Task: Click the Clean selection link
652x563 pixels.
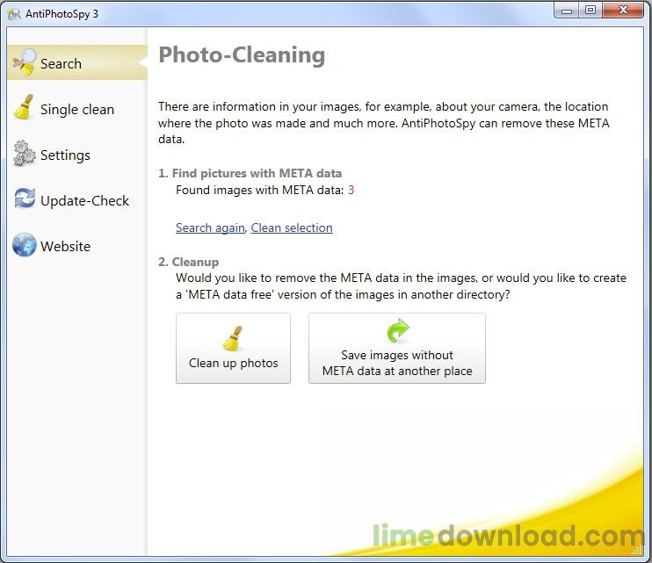Action: coord(292,227)
